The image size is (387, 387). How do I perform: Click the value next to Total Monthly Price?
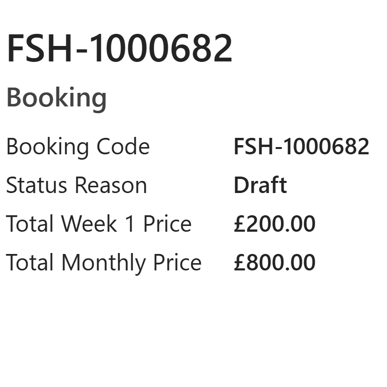[x=274, y=263]
